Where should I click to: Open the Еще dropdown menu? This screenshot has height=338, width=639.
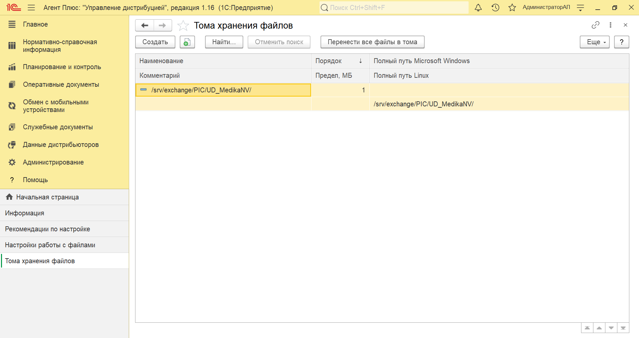pyautogui.click(x=594, y=42)
